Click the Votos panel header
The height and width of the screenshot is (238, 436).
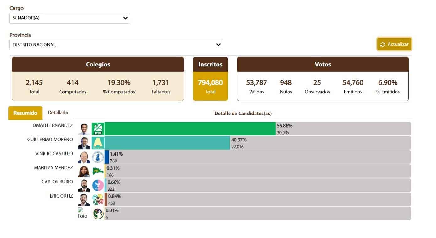[323, 64]
